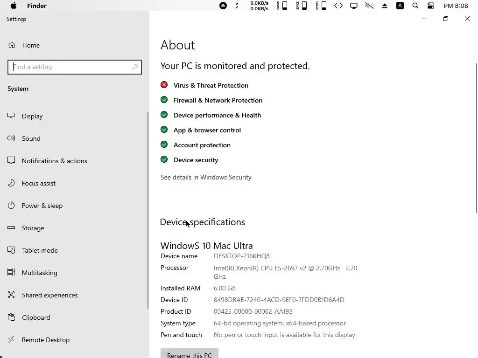The height and width of the screenshot is (358, 478).
Task: Click the network speed indicator
Action: [x=260, y=6]
